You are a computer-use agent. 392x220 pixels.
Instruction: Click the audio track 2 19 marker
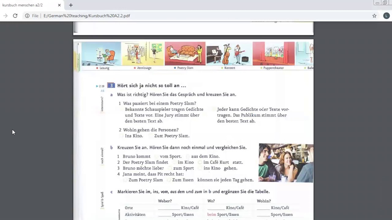(x=100, y=86)
